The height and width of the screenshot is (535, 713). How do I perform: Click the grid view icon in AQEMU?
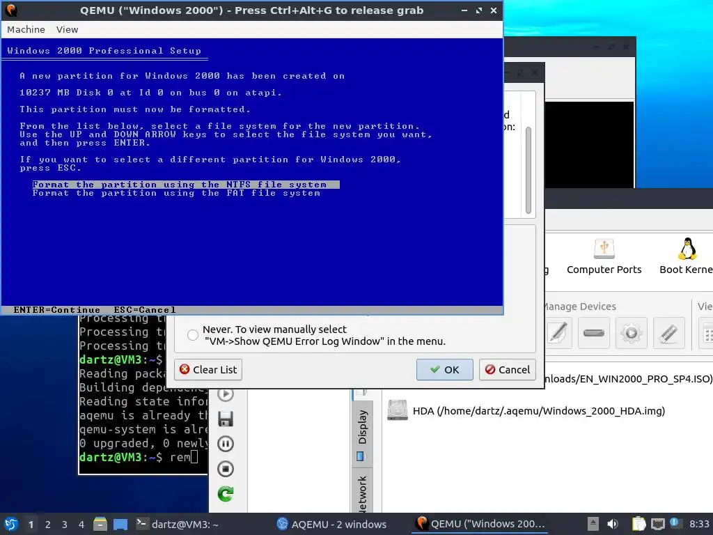(707, 334)
